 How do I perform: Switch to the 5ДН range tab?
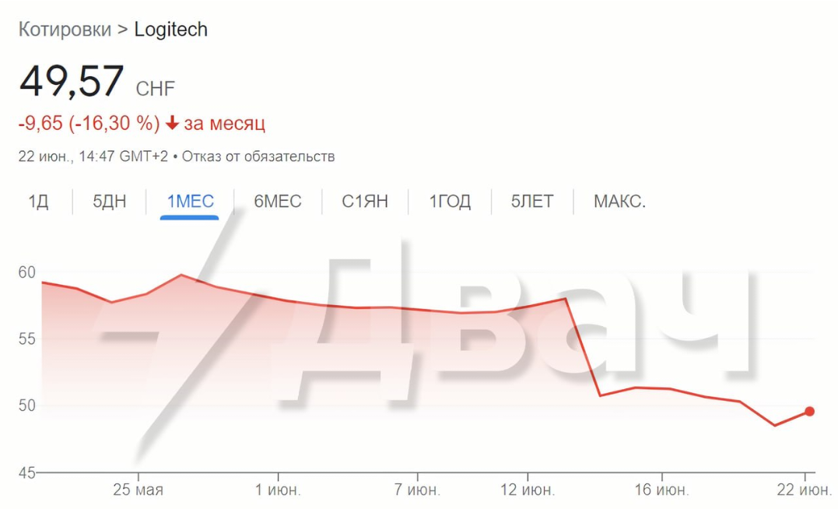[x=109, y=202]
